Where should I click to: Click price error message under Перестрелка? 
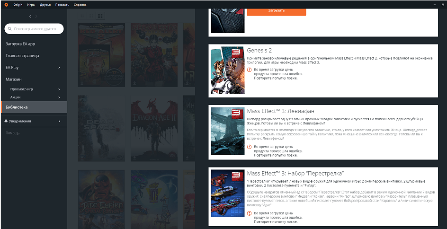click(x=278, y=217)
